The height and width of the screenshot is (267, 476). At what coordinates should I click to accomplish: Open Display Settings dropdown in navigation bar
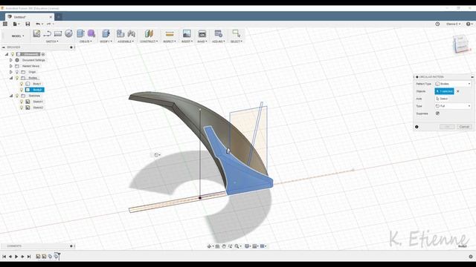(248, 246)
